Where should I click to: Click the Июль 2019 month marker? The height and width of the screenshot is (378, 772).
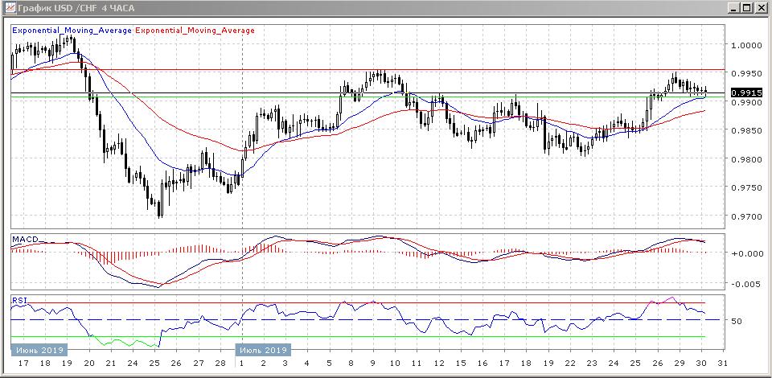click(x=262, y=351)
